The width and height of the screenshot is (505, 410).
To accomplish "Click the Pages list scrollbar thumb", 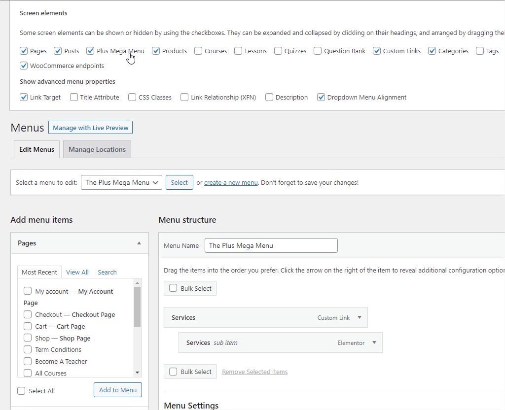I will pos(138,307).
